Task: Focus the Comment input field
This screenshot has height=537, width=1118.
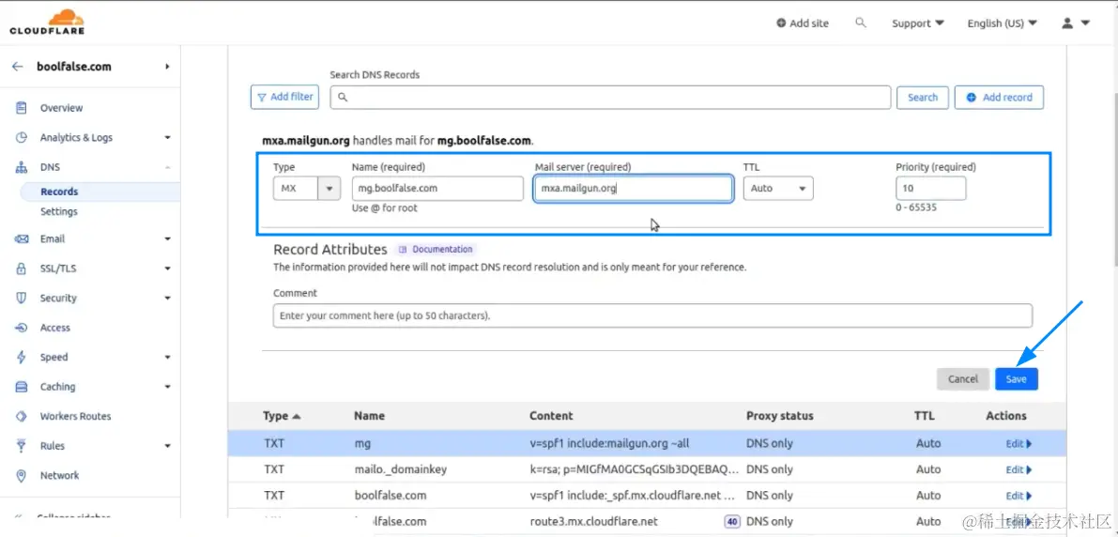Action: coord(652,315)
